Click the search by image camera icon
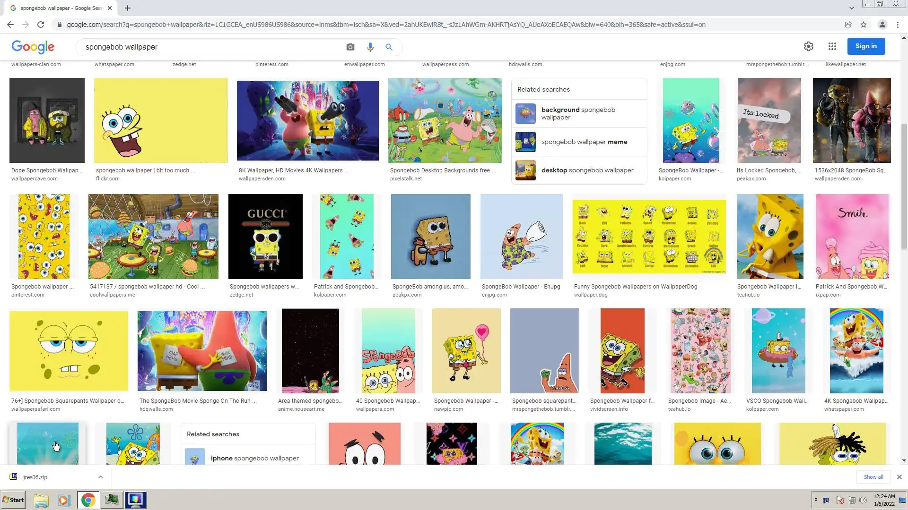The width and height of the screenshot is (908, 510). point(350,47)
